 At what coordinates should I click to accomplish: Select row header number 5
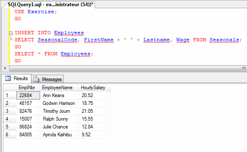tap(10, 127)
